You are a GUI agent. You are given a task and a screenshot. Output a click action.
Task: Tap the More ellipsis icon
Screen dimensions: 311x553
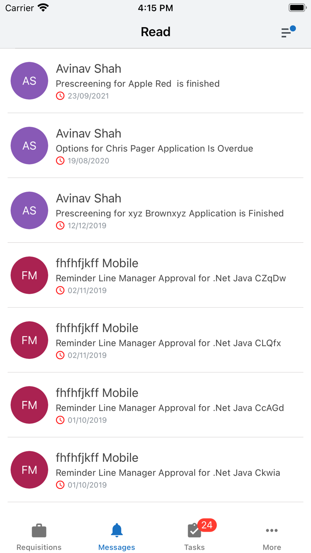[x=271, y=530]
